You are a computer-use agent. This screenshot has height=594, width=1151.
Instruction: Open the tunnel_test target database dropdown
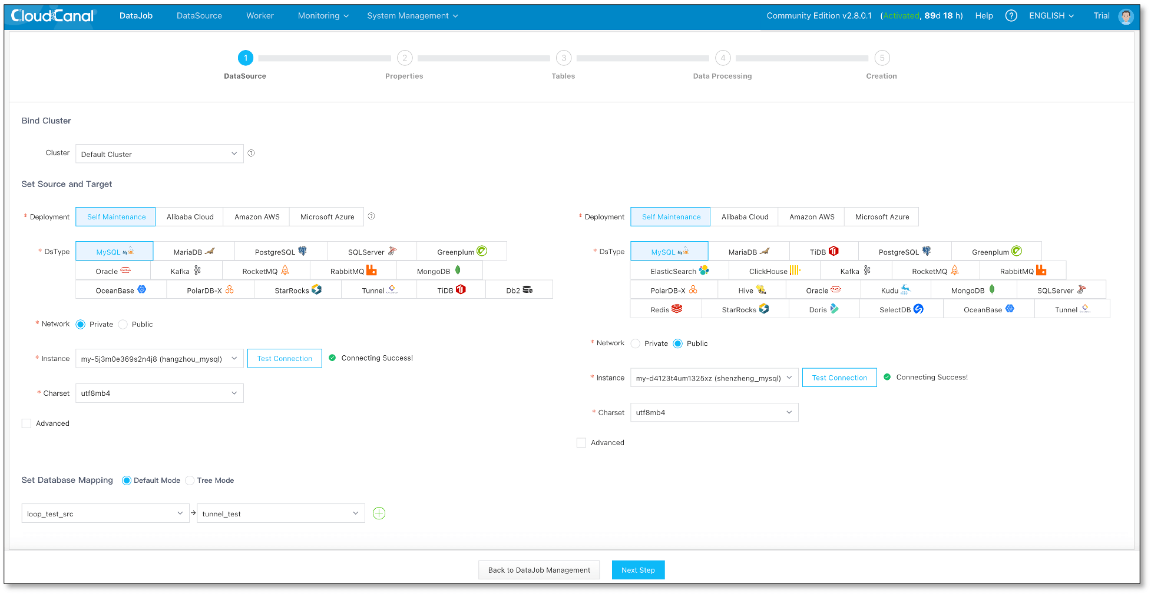click(280, 513)
